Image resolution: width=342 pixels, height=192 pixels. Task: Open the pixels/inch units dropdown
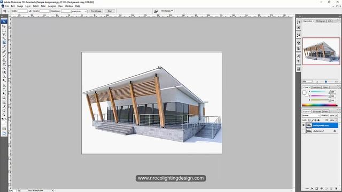pyautogui.click(x=79, y=11)
